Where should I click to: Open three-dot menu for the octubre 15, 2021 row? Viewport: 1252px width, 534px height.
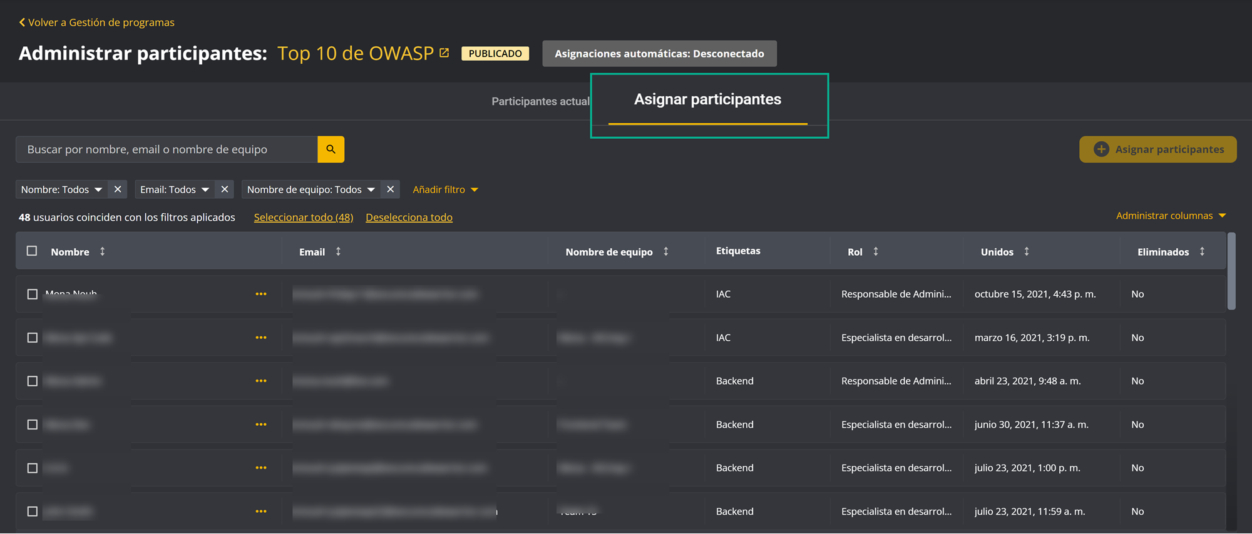click(261, 294)
